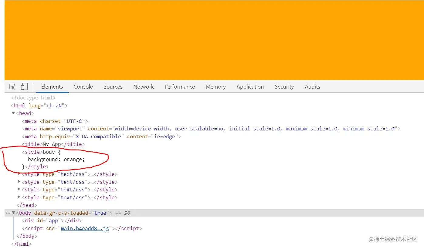The image size is (424, 249).
Task: Activate the inspect element picker icon
Action: coord(12,87)
